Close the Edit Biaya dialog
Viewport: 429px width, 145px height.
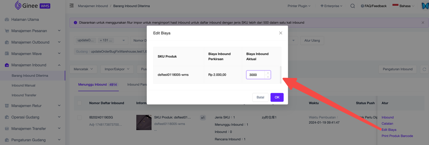point(281,33)
